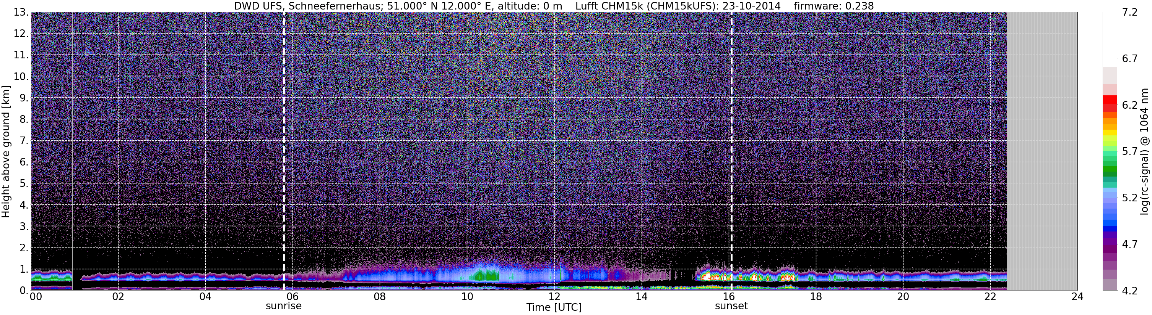Select the dashed sunrise marker line

[284, 151]
